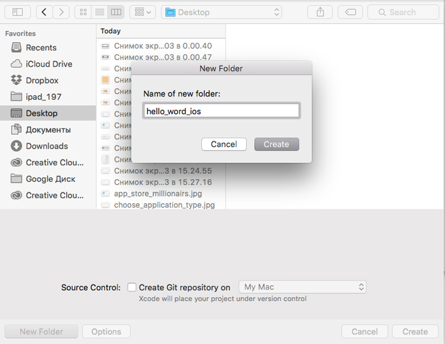Select file Снимок экр...03 в 0.00.40

point(161,46)
